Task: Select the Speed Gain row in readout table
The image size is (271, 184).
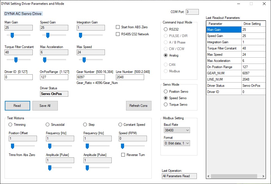Action: [x=236, y=36]
